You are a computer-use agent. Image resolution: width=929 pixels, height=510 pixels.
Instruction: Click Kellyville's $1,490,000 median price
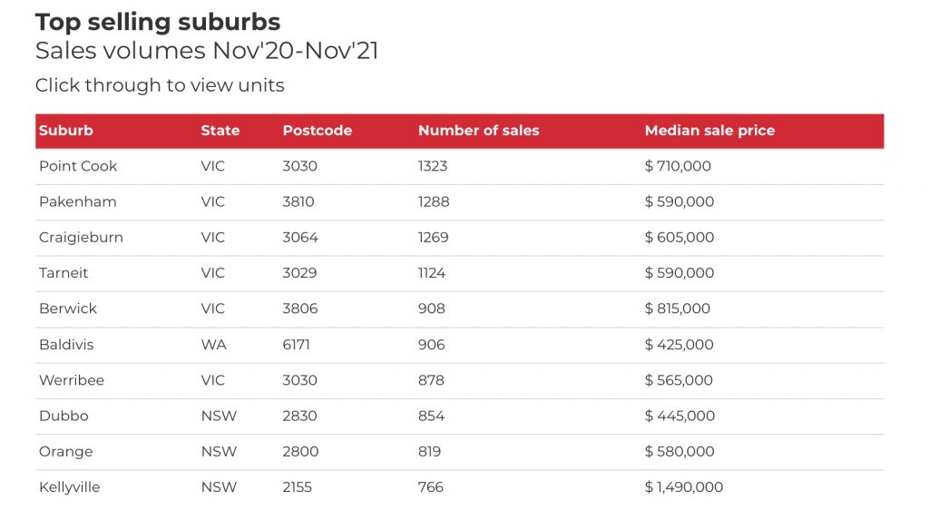click(684, 487)
